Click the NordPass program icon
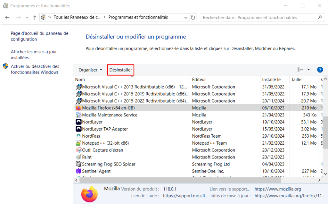328x204 pixels. point(78,136)
